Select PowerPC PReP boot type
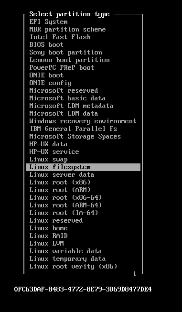This screenshot has width=182, height=312. [x=62, y=67]
